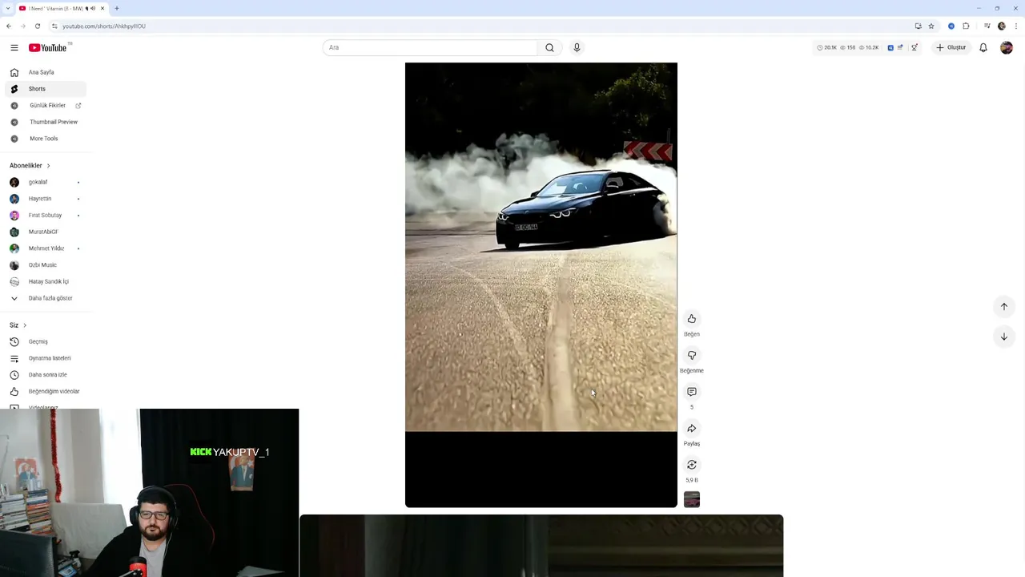The image size is (1025, 577).
Task: Open Chrome three-dot menu
Action: [1015, 26]
